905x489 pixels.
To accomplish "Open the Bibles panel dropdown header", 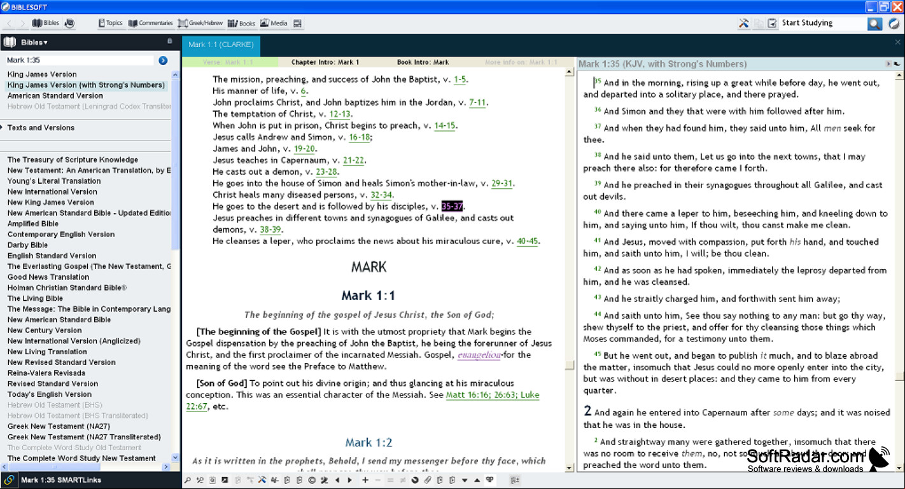I will click(x=34, y=43).
